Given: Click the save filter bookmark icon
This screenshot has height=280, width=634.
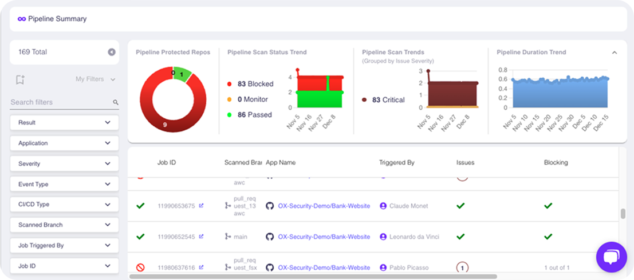Looking at the screenshot, I should point(20,79).
